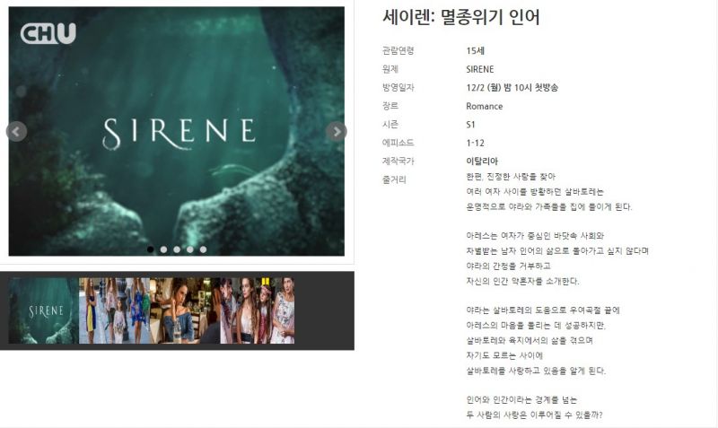
Task: Click the main SIRENE poster image
Action: click(x=177, y=131)
